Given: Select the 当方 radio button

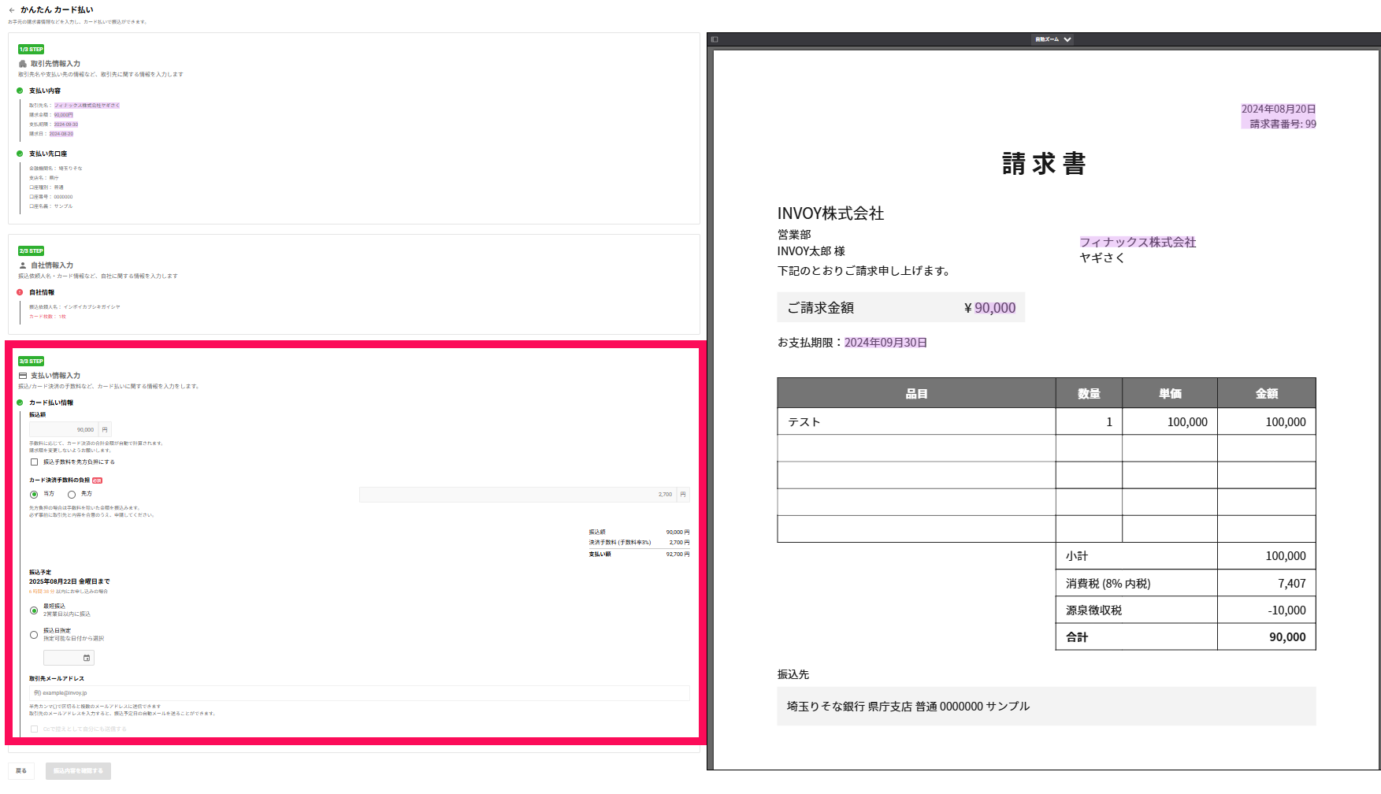Looking at the screenshot, I should [x=34, y=495].
